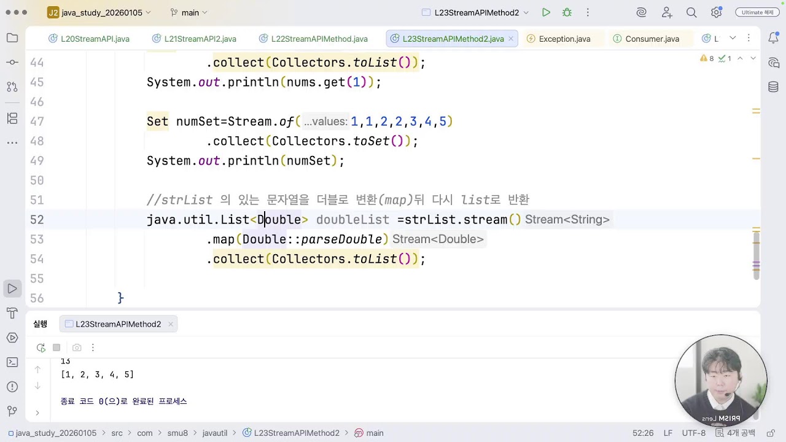Go to previous highlighted problem arrow
This screenshot has height=442, width=786.
coord(740,58)
